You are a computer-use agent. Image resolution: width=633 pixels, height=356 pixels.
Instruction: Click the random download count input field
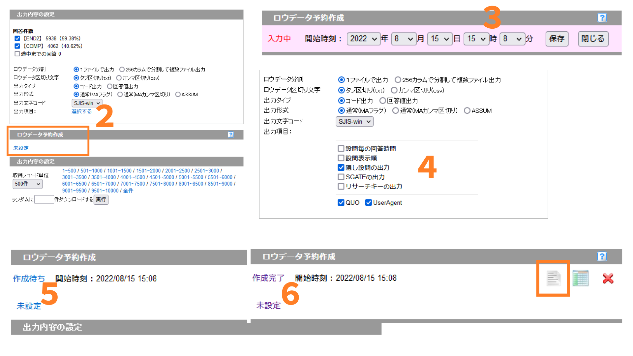pyautogui.click(x=44, y=199)
